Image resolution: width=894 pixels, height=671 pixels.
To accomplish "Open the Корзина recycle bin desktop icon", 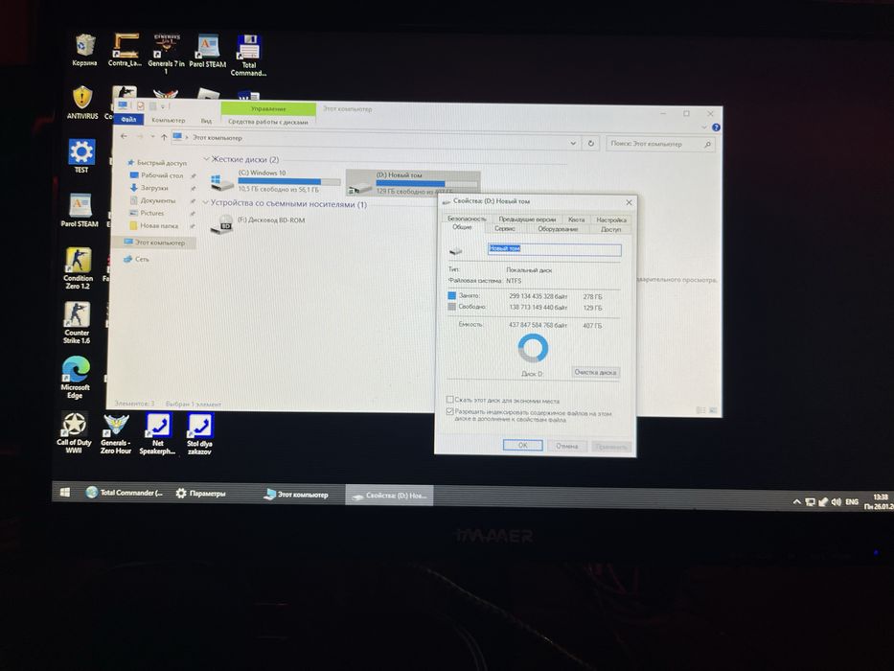I will click(84, 50).
